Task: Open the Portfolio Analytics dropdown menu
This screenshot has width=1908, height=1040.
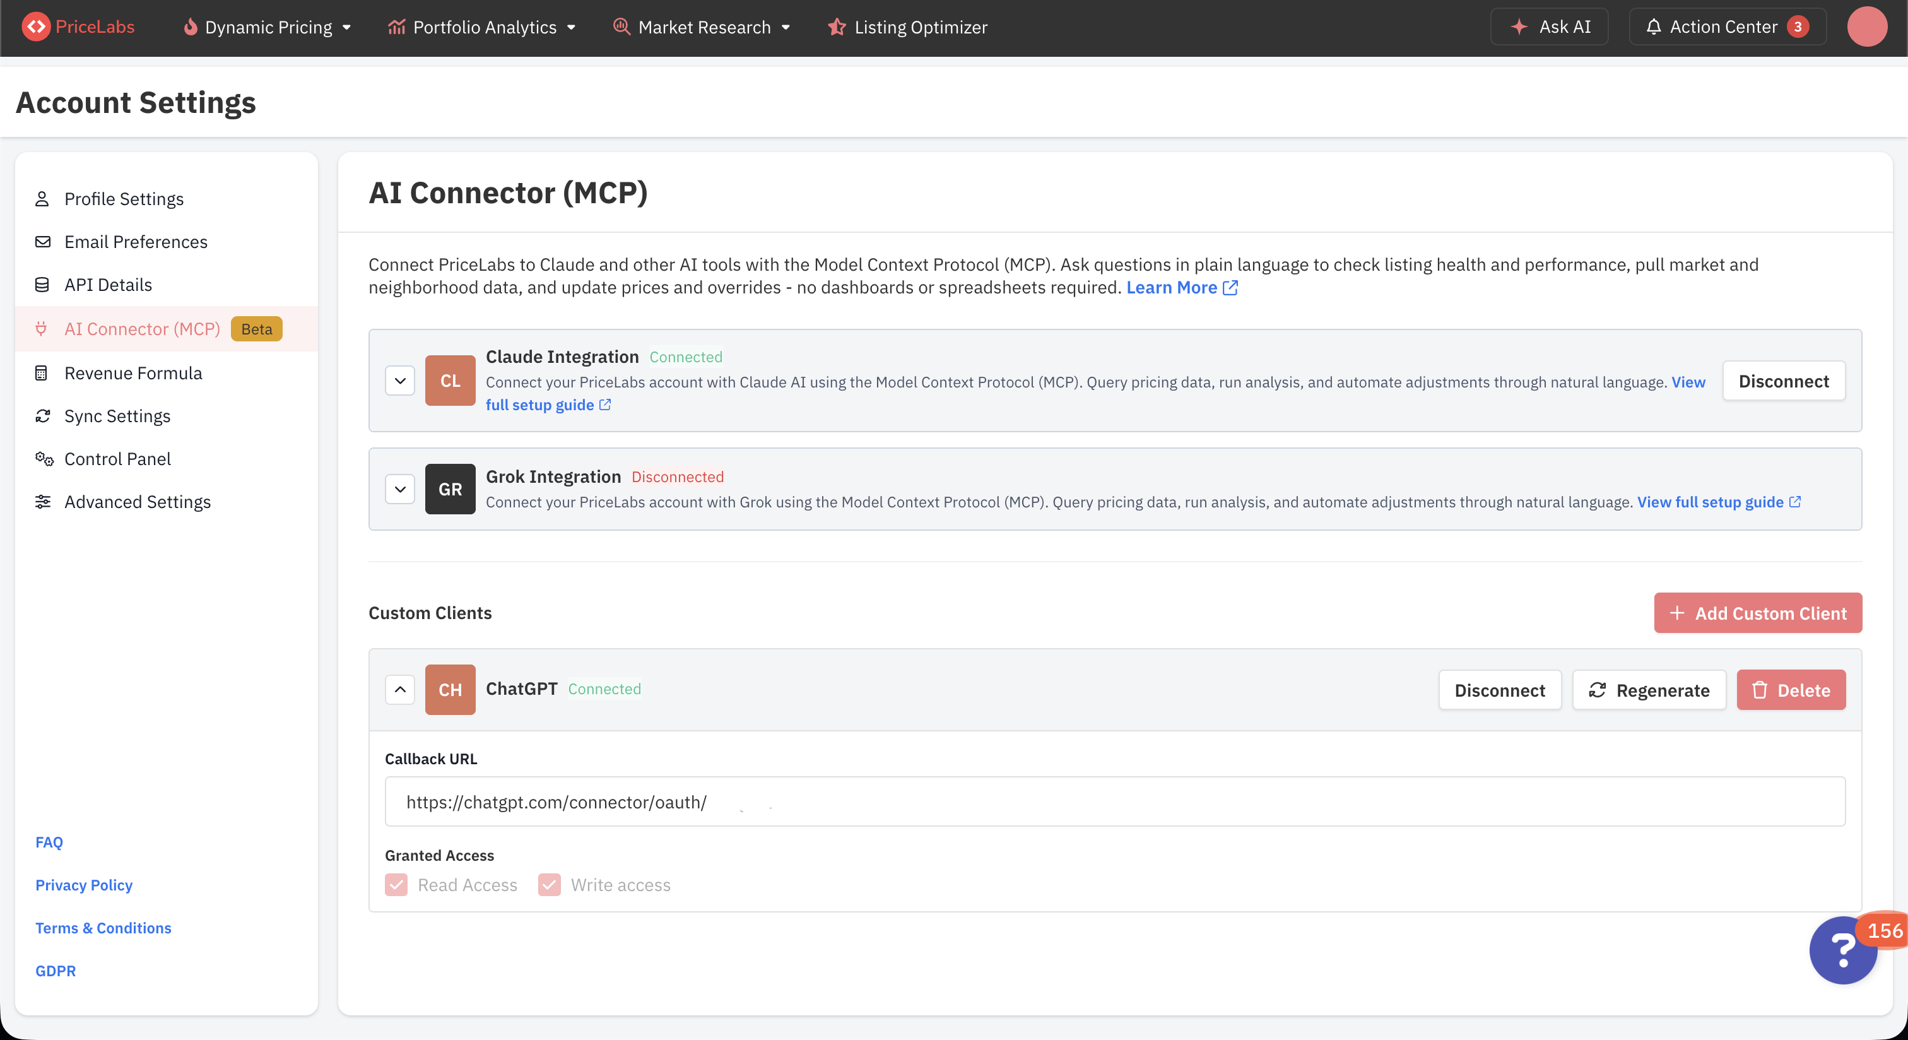Action: click(x=482, y=27)
